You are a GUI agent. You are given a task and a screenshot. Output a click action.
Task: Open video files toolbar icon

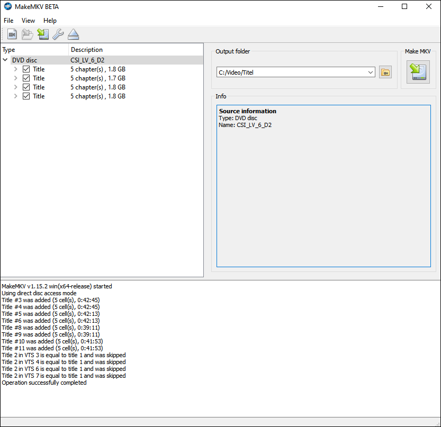coord(12,34)
